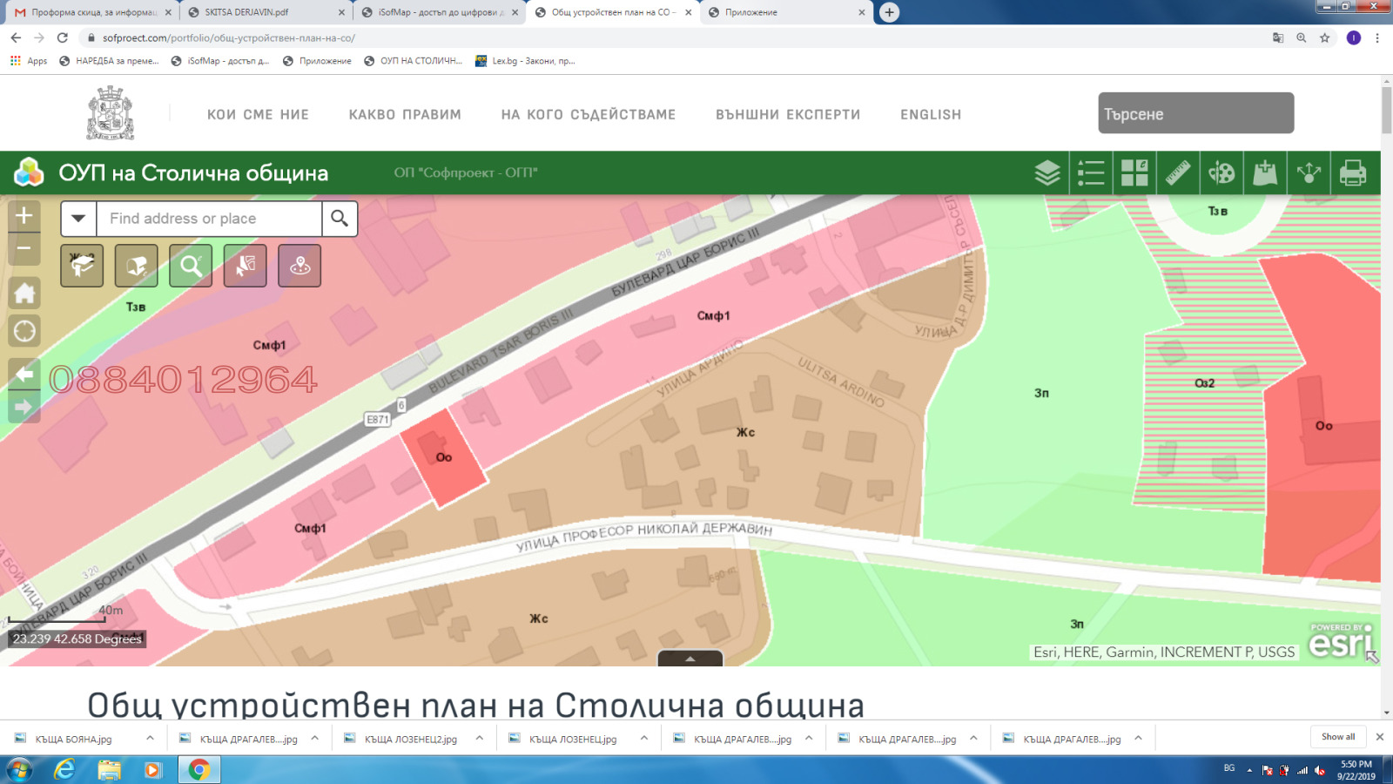Show the map legend list icon
Image resolution: width=1393 pixels, height=784 pixels.
click(x=1091, y=172)
